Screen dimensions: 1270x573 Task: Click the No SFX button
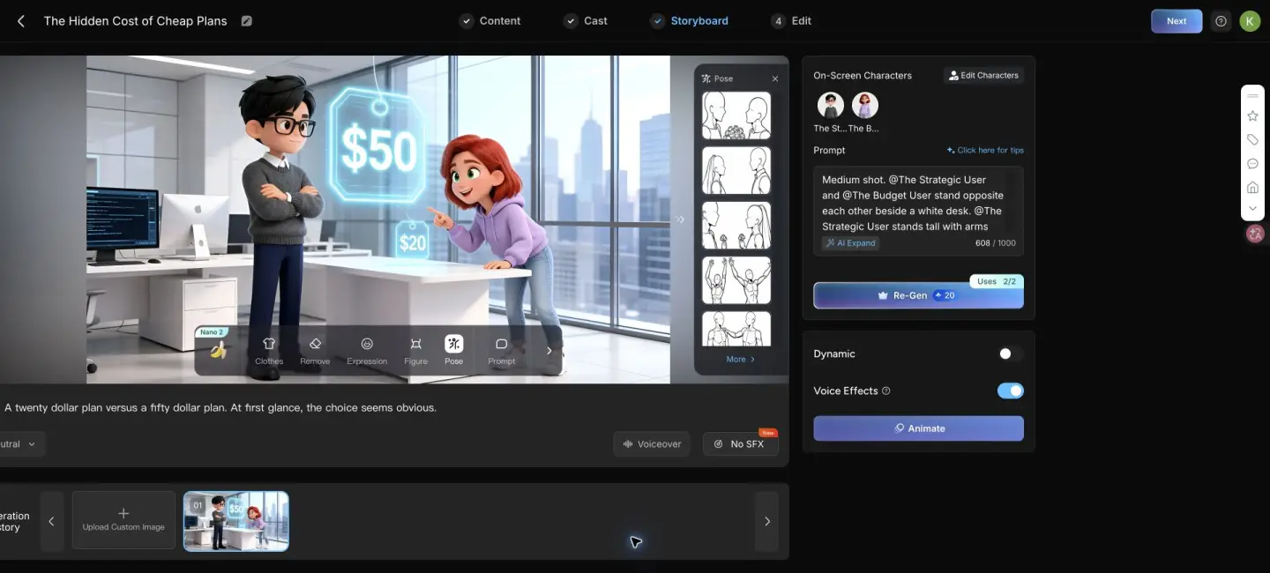(740, 444)
